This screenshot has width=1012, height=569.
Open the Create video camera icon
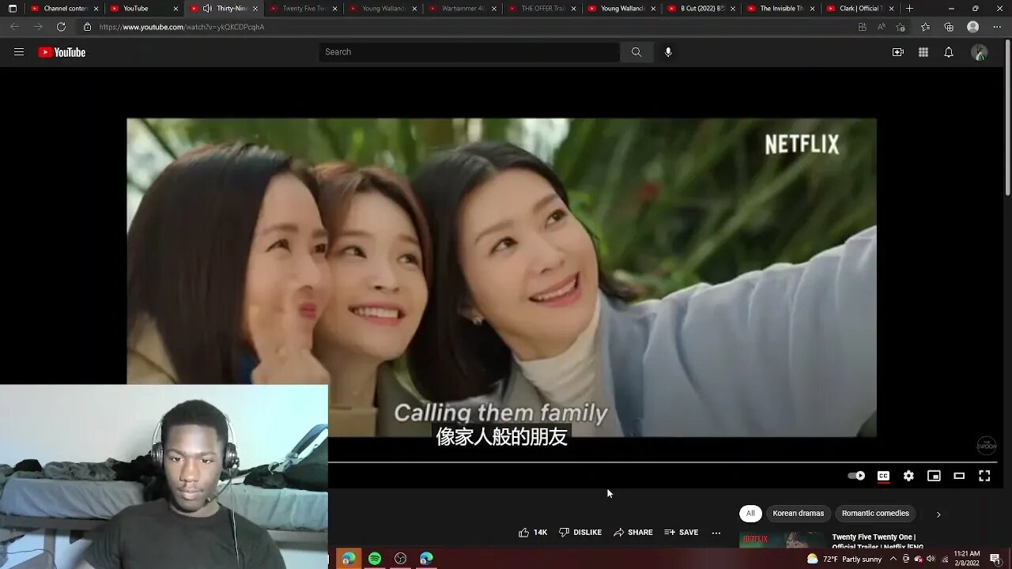(897, 52)
